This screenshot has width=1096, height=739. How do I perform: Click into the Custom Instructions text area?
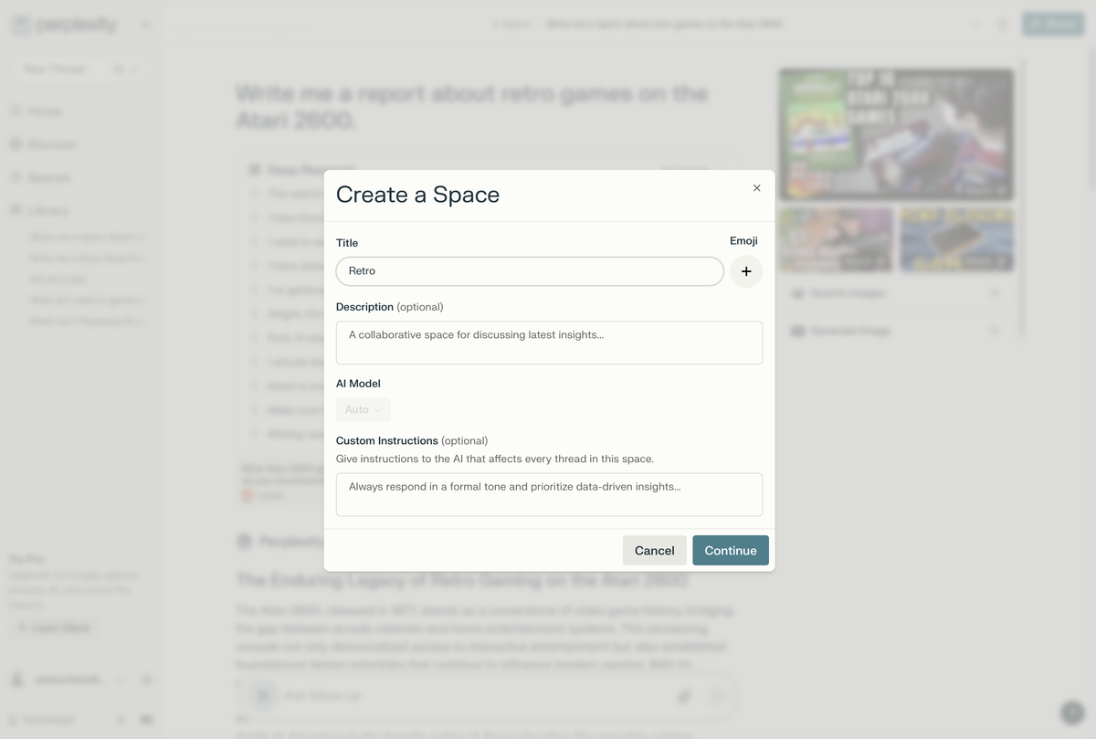pos(549,494)
